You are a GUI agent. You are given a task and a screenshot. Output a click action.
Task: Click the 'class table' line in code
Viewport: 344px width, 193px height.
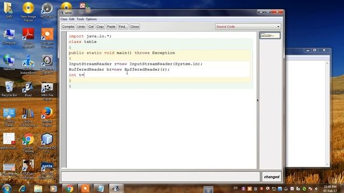point(82,42)
